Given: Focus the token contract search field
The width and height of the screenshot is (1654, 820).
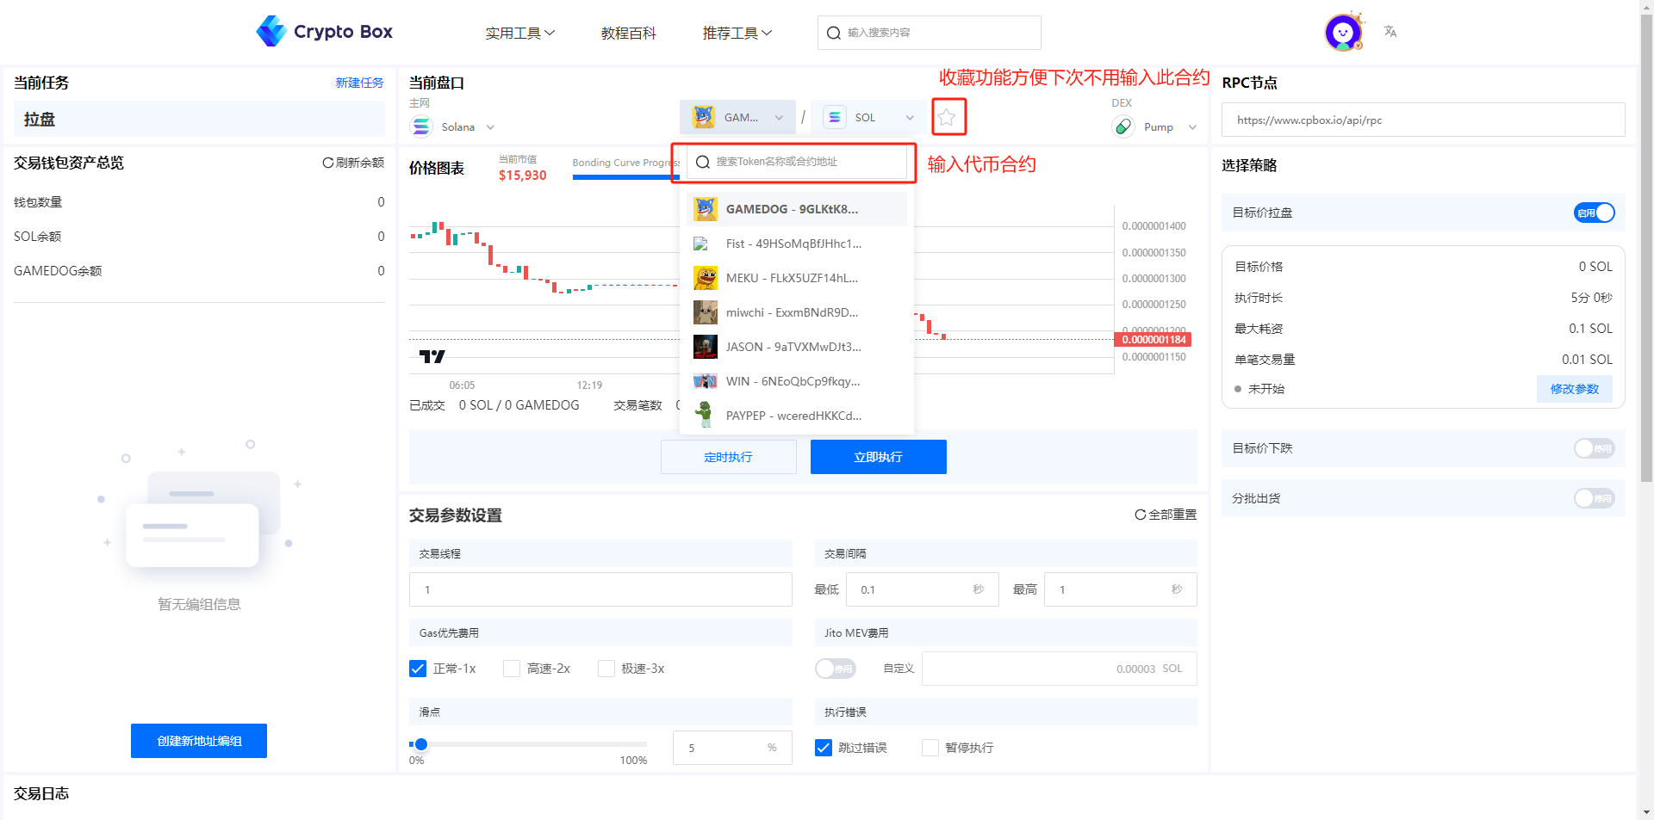Looking at the screenshot, I should 797,162.
